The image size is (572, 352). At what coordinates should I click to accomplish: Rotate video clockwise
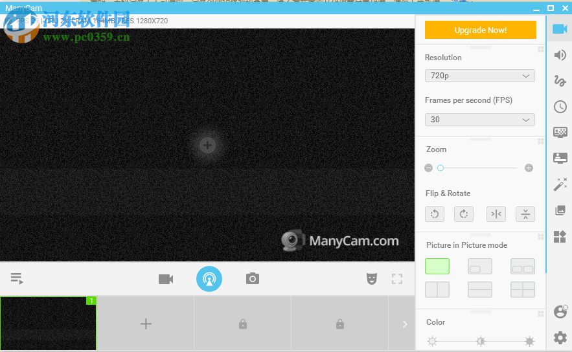tap(464, 214)
